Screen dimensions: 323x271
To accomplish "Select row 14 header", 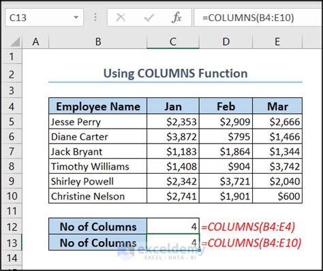I will point(12,258).
